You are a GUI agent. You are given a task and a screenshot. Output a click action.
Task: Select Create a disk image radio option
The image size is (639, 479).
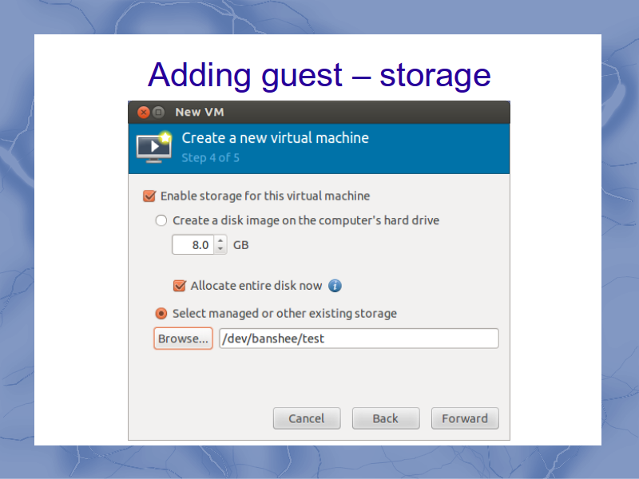[x=161, y=220]
